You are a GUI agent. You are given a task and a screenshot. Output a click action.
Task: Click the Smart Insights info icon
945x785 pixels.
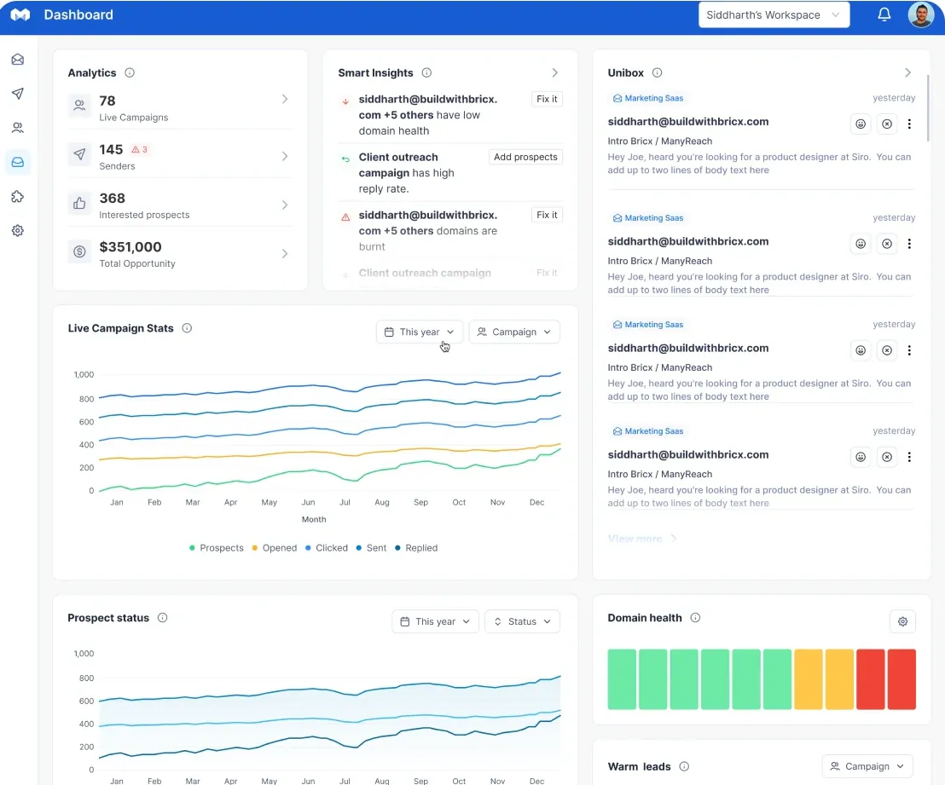426,72
